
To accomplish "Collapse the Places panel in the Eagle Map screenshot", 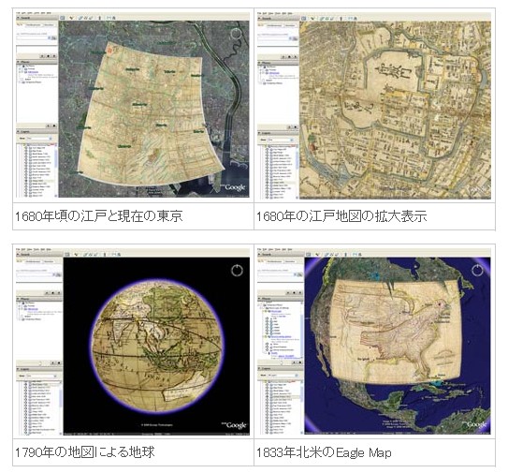I will (260, 299).
